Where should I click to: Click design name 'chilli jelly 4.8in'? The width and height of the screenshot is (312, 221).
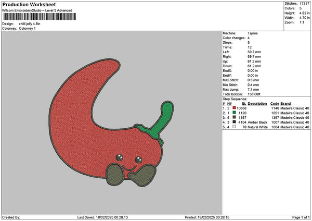coord(30,24)
